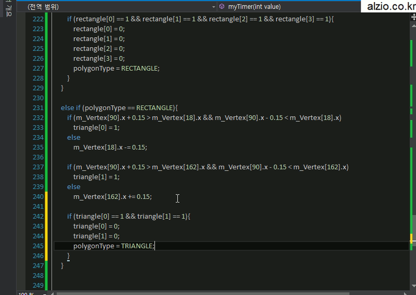
Task: Click the triangle[0] = 1; statement
Action: pyautogui.click(x=96, y=128)
